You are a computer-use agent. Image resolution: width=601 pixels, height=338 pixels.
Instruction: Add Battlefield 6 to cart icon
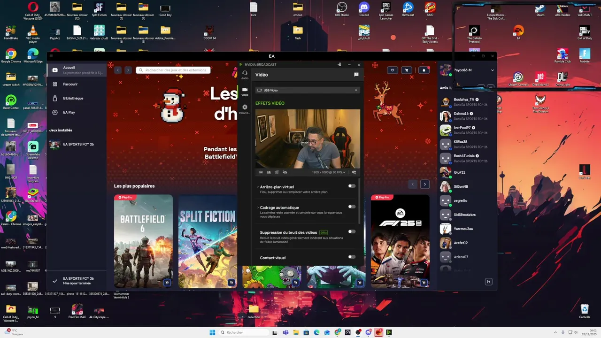[x=167, y=283]
